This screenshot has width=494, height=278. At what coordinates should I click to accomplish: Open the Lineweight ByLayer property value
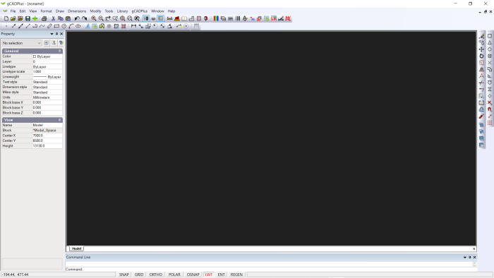(47, 77)
